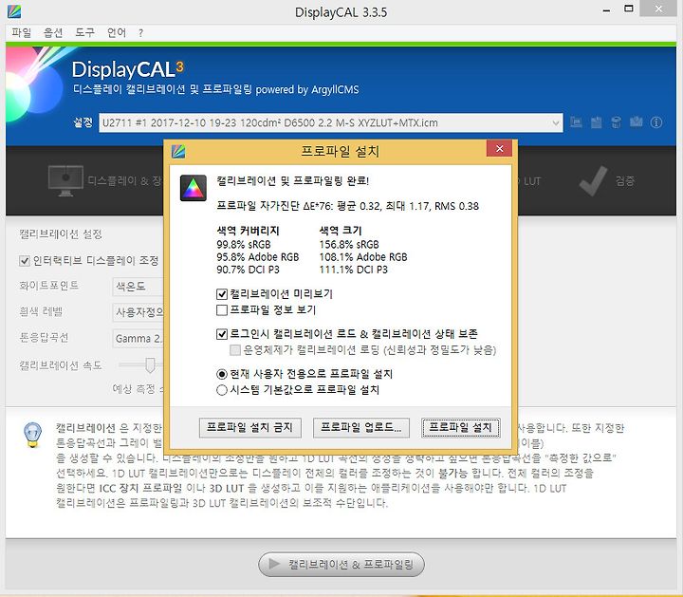The image size is (683, 597).
Task: Open the ? help menu
Action: [x=140, y=33]
